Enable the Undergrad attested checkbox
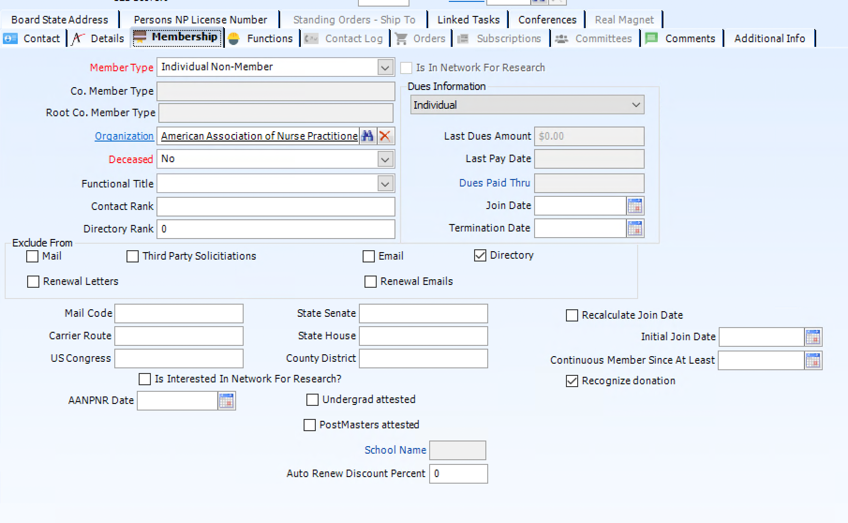Image resolution: width=848 pixels, height=523 pixels. click(x=312, y=400)
